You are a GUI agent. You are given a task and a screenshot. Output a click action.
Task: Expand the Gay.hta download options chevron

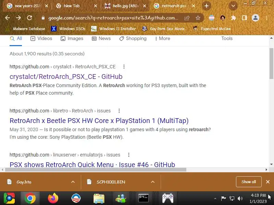pyautogui.click(x=73, y=182)
